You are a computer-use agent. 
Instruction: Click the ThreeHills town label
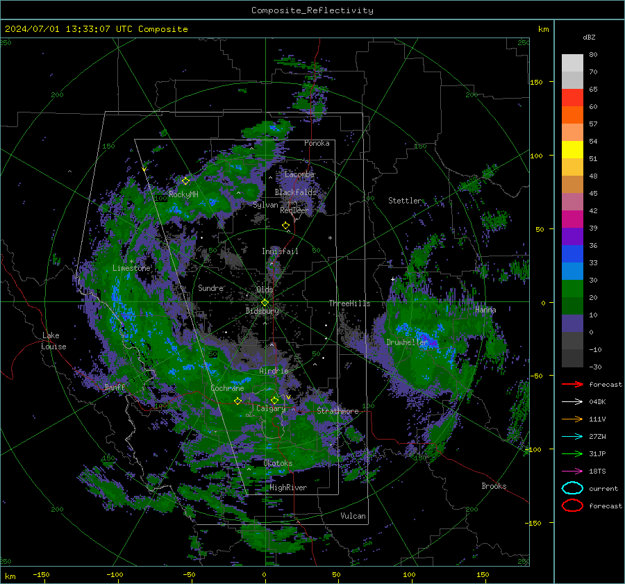tap(349, 303)
